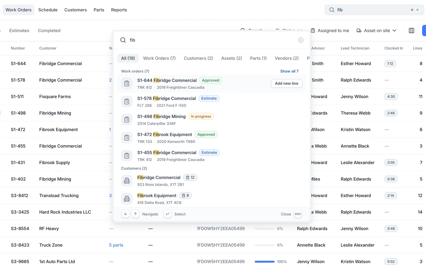Screen dimensions: 426x269
Task: Click technician Theresa Webb
Action: pyautogui.click(x=355, y=113)
